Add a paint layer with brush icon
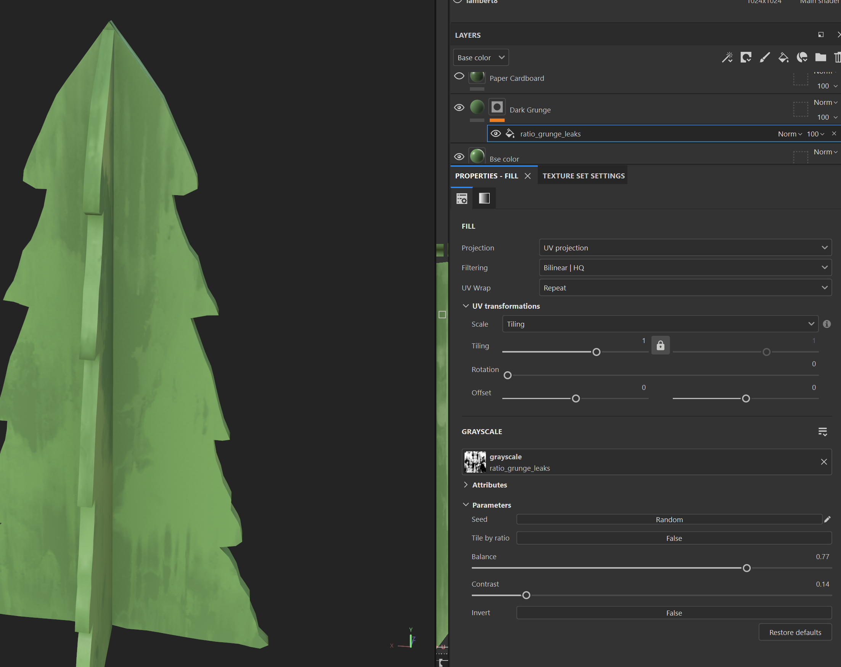Image resolution: width=841 pixels, height=667 pixels. pyautogui.click(x=765, y=58)
